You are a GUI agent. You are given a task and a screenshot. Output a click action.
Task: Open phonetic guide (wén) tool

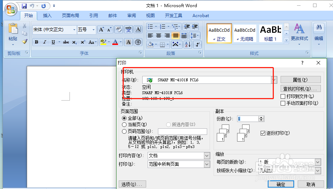[x=128, y=29]
